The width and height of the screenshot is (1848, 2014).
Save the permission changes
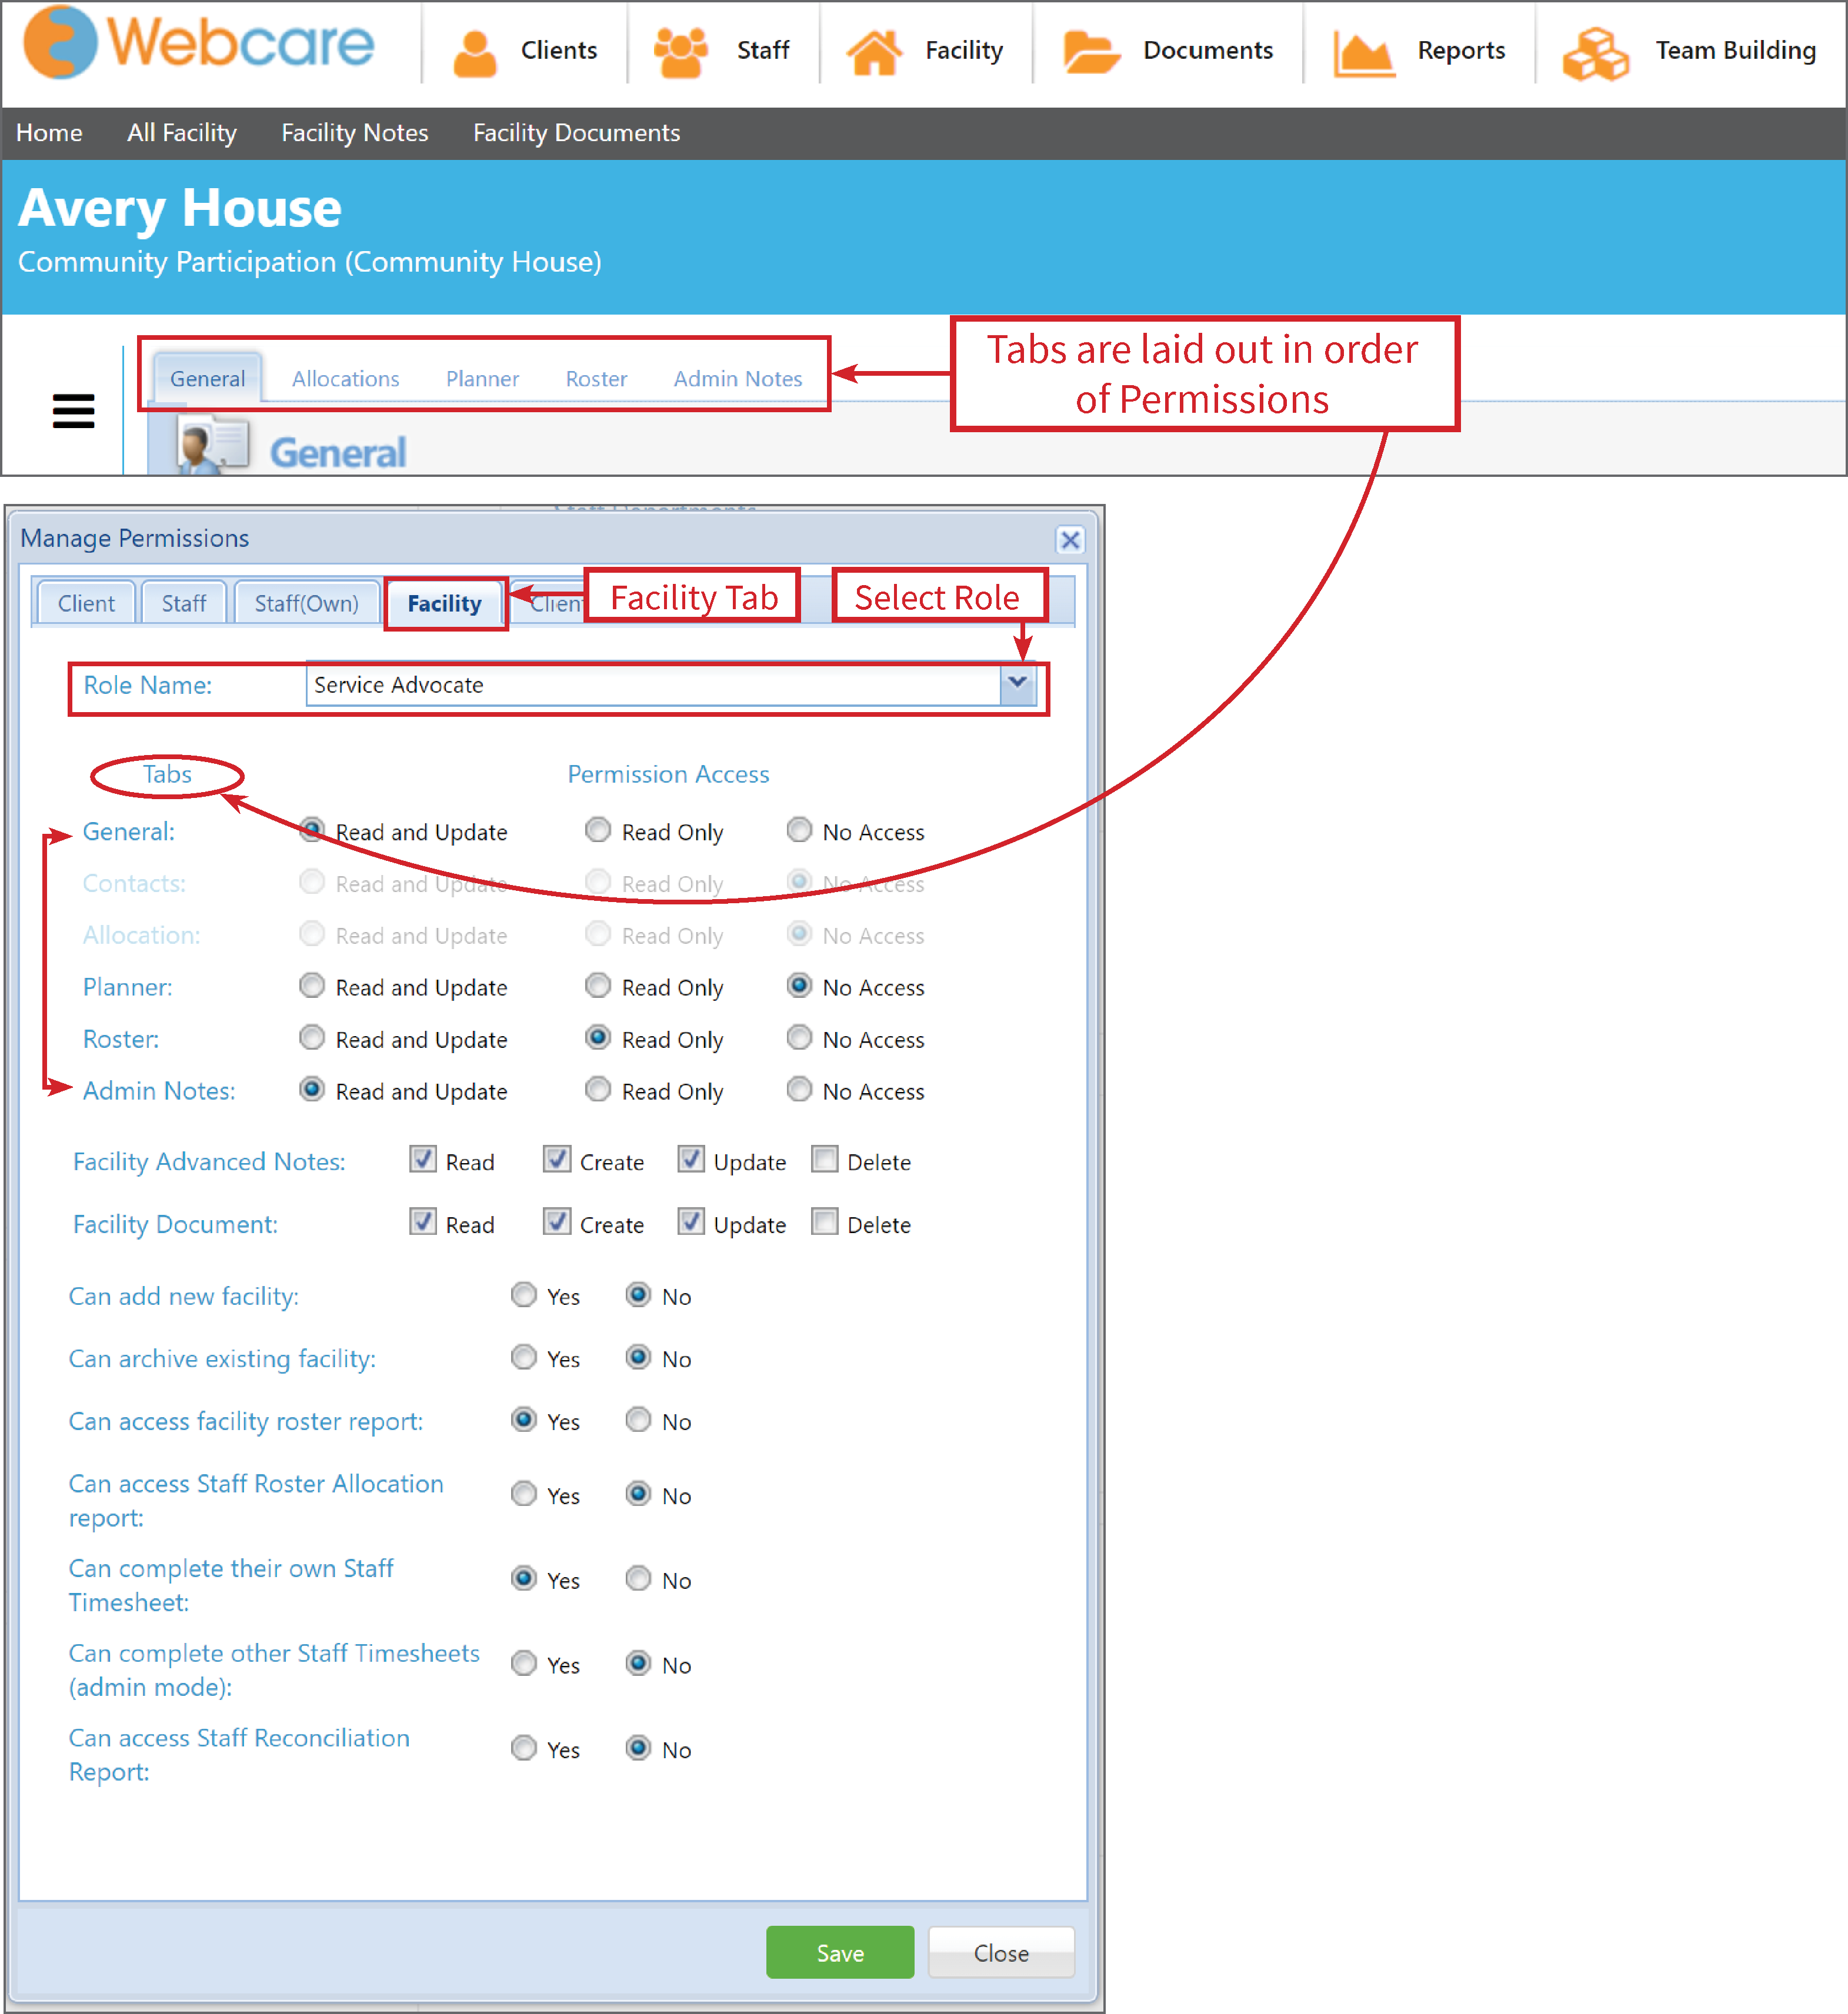pos(839,1952)
